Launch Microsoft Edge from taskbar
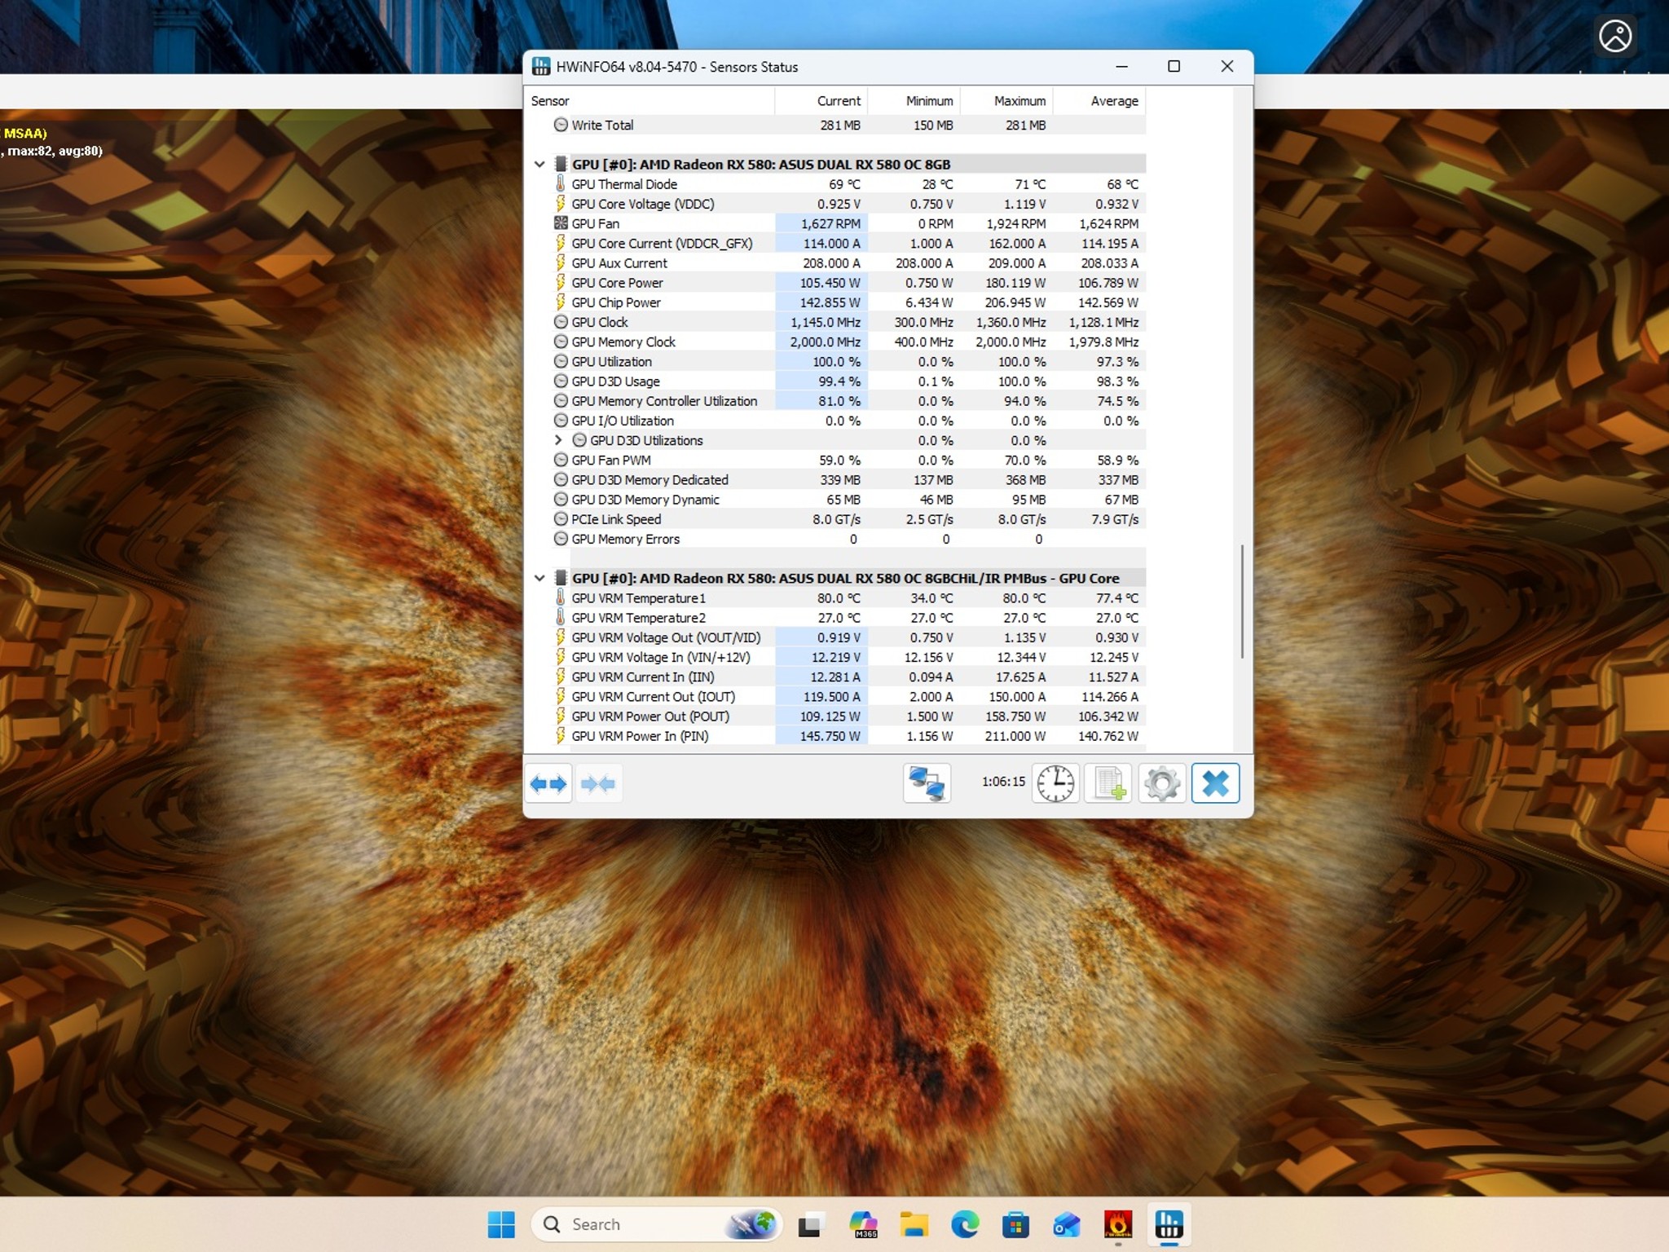 coord(965,1224)
